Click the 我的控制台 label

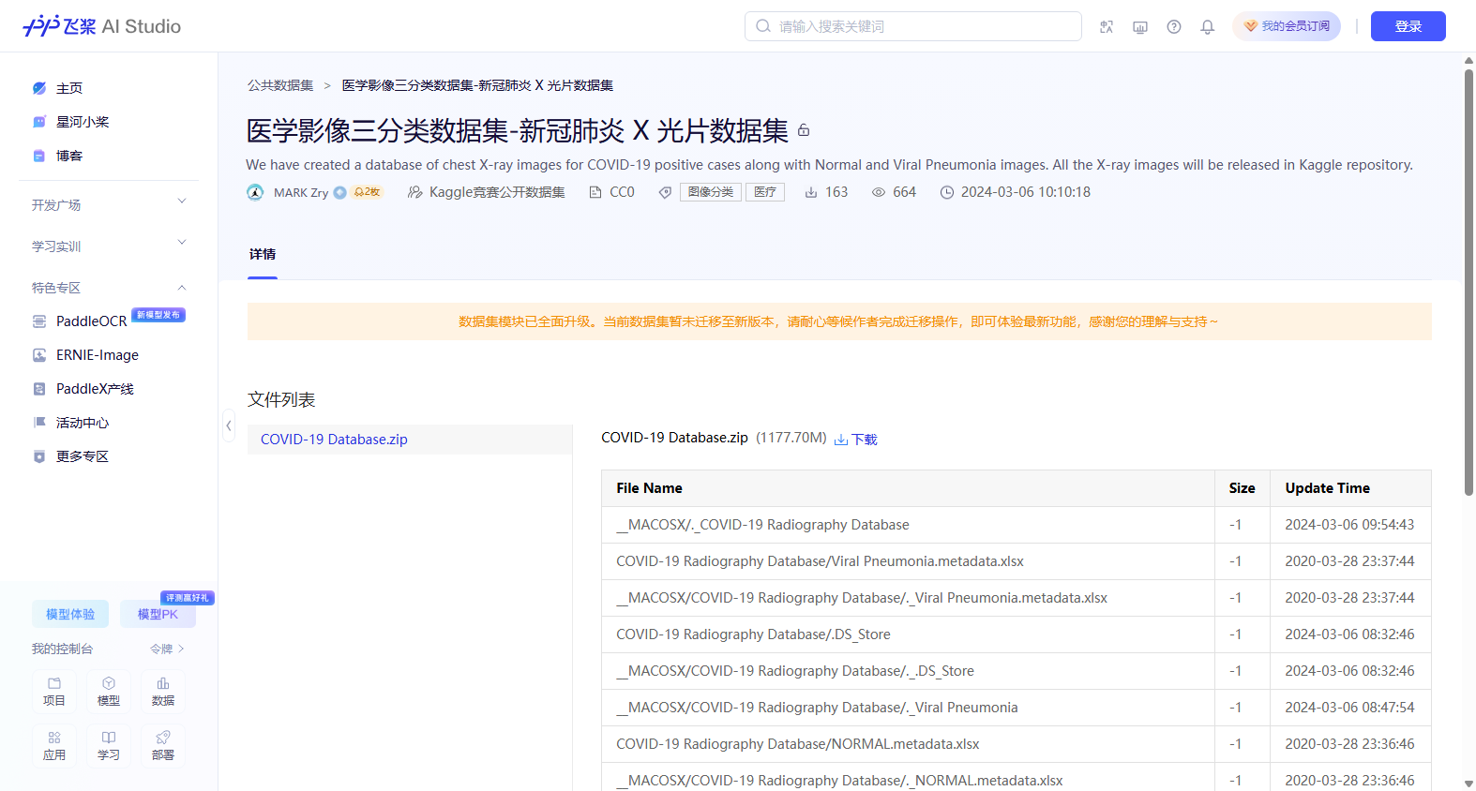(x=62, y=649)
